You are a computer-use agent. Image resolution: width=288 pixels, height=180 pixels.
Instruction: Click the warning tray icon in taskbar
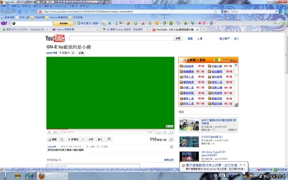[x=245, y=176]
